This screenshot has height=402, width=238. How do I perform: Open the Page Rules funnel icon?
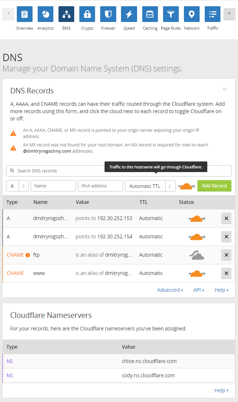[x=171, y=14]
